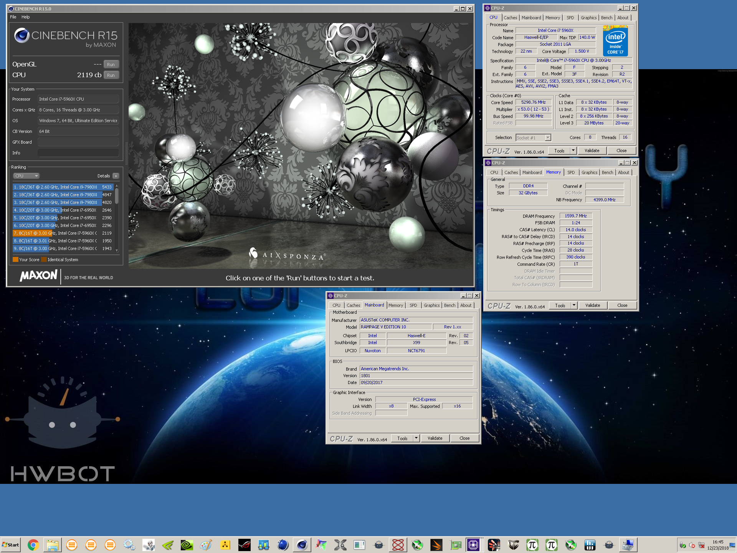
Task: Open SPD tab in CPU-Z Mainboard window
Action: (413, 305)
